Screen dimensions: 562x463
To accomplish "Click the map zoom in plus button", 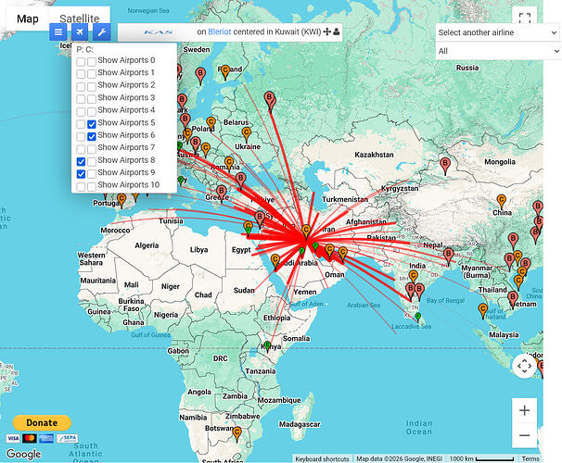I will click(x=524, y=410).
